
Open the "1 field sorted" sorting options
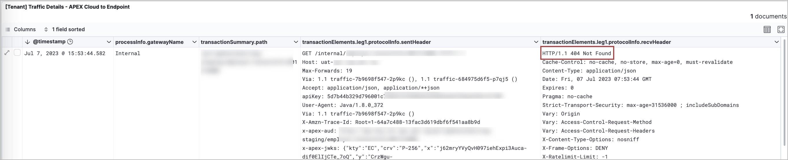(64, 29)
